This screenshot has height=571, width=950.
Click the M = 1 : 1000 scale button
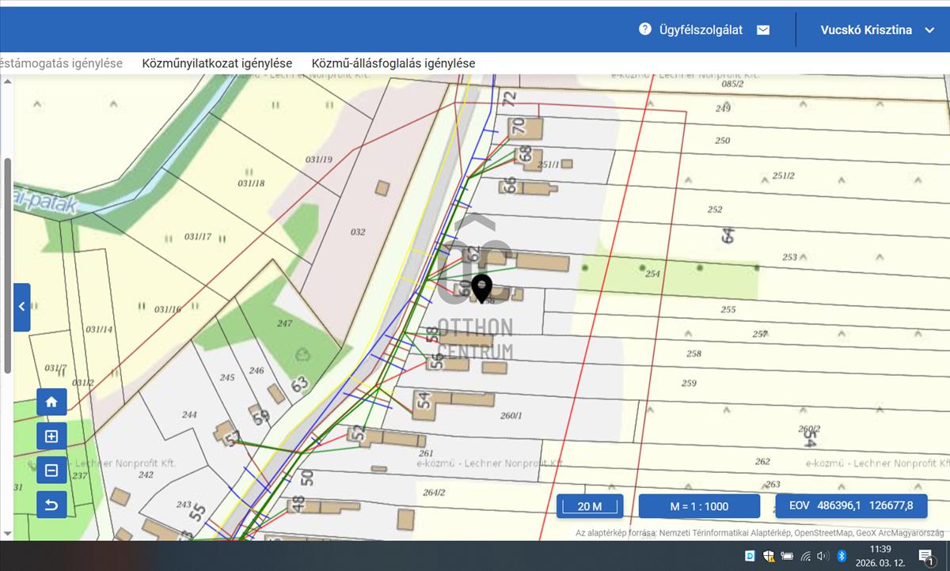(x=699, y=506)
